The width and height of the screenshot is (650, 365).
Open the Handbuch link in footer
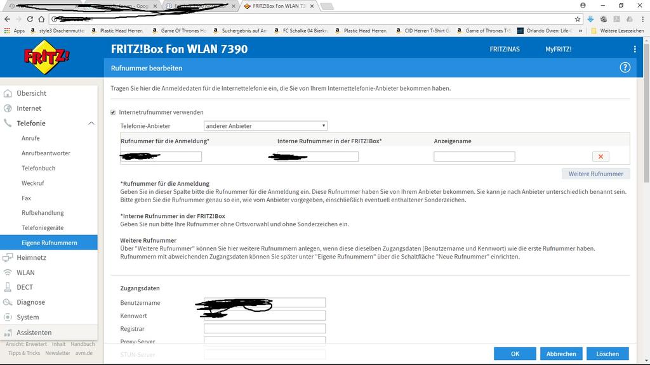83,344
